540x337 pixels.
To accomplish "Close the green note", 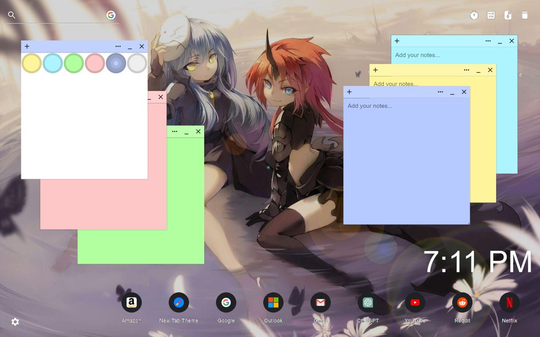I will point(198,131).
